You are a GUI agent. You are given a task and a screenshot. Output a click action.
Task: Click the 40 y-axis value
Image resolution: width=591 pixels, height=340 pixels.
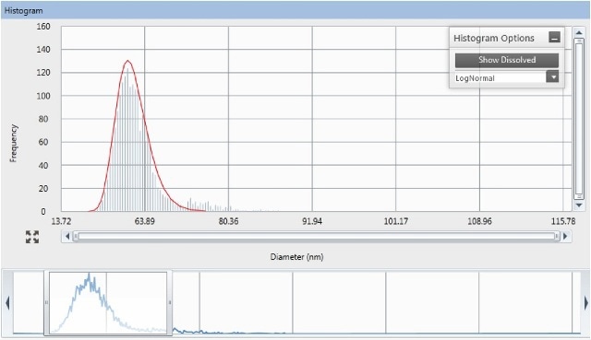43,166
